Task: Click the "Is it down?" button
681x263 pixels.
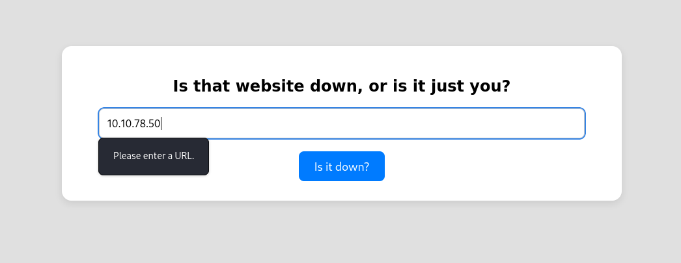Action: click(341, 166)
